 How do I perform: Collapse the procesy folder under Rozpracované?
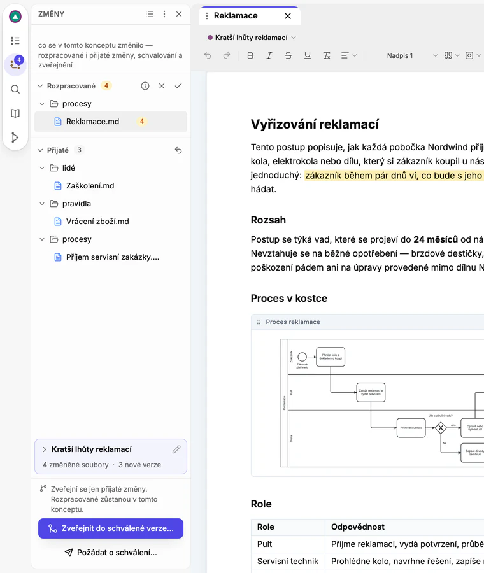[x=42, y=104]
